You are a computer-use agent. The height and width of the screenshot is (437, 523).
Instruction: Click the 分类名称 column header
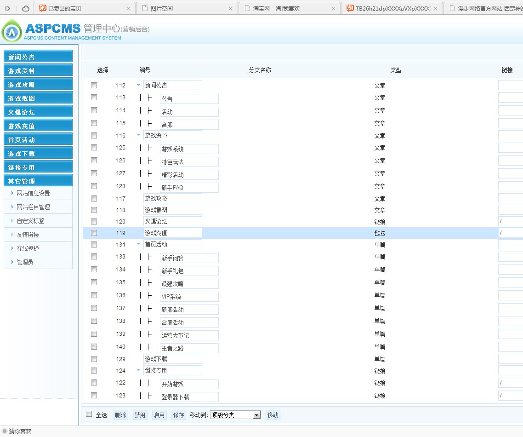click(260, 70)
